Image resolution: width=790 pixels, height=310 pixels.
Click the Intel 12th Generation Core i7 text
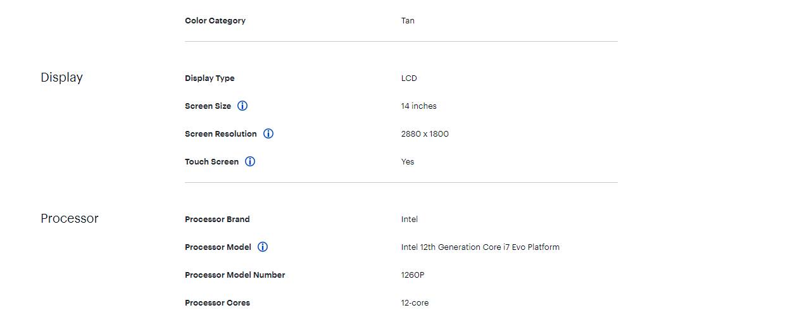click(456, 247)
